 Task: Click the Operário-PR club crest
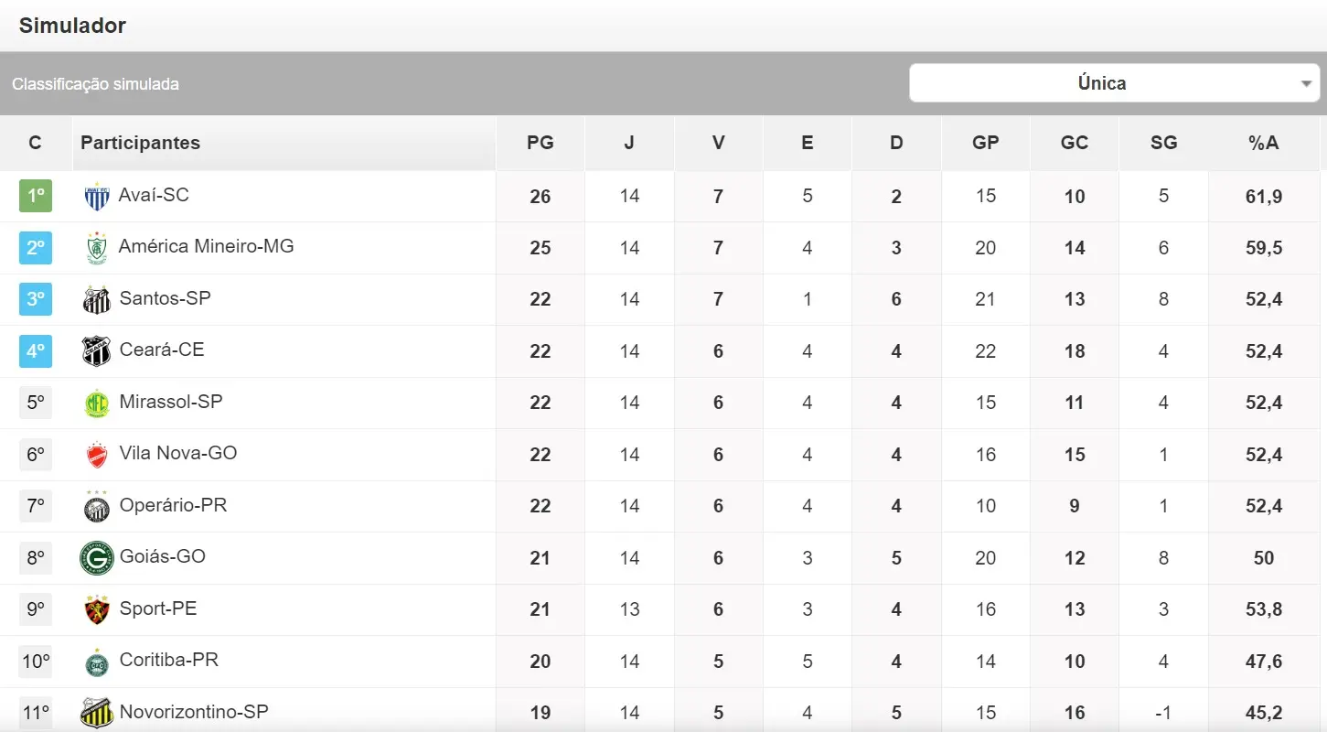pos(96,506)
